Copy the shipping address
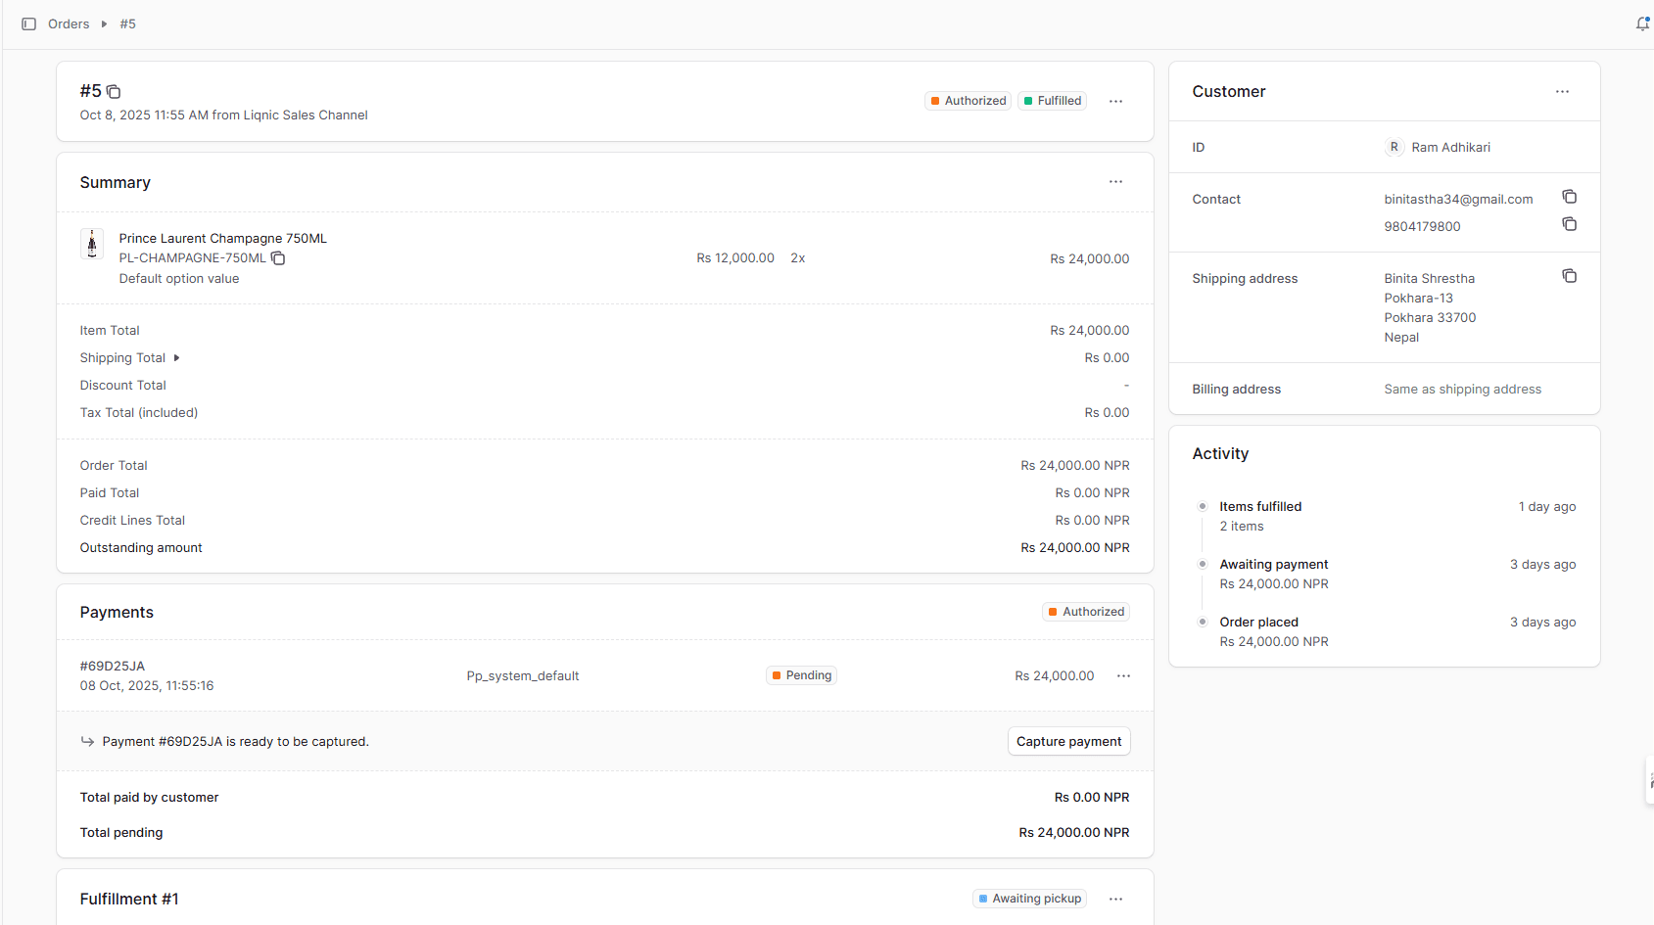The width and height of the screenshot is (1654, 925). coord(1569,275)
